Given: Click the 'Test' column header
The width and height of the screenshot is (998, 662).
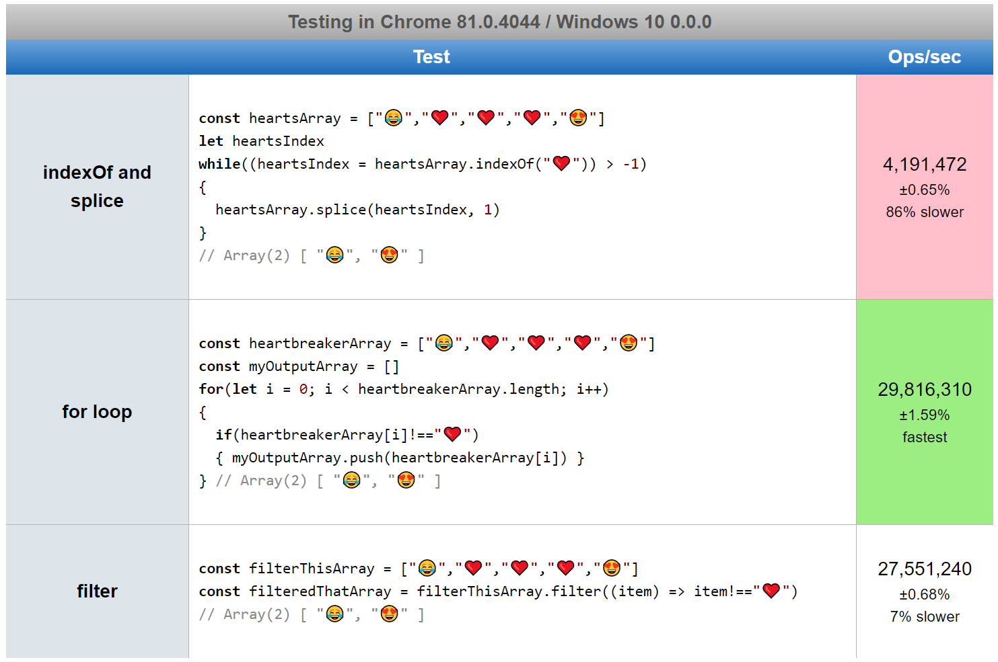Looking at the screenshot, I should point(431,57).
